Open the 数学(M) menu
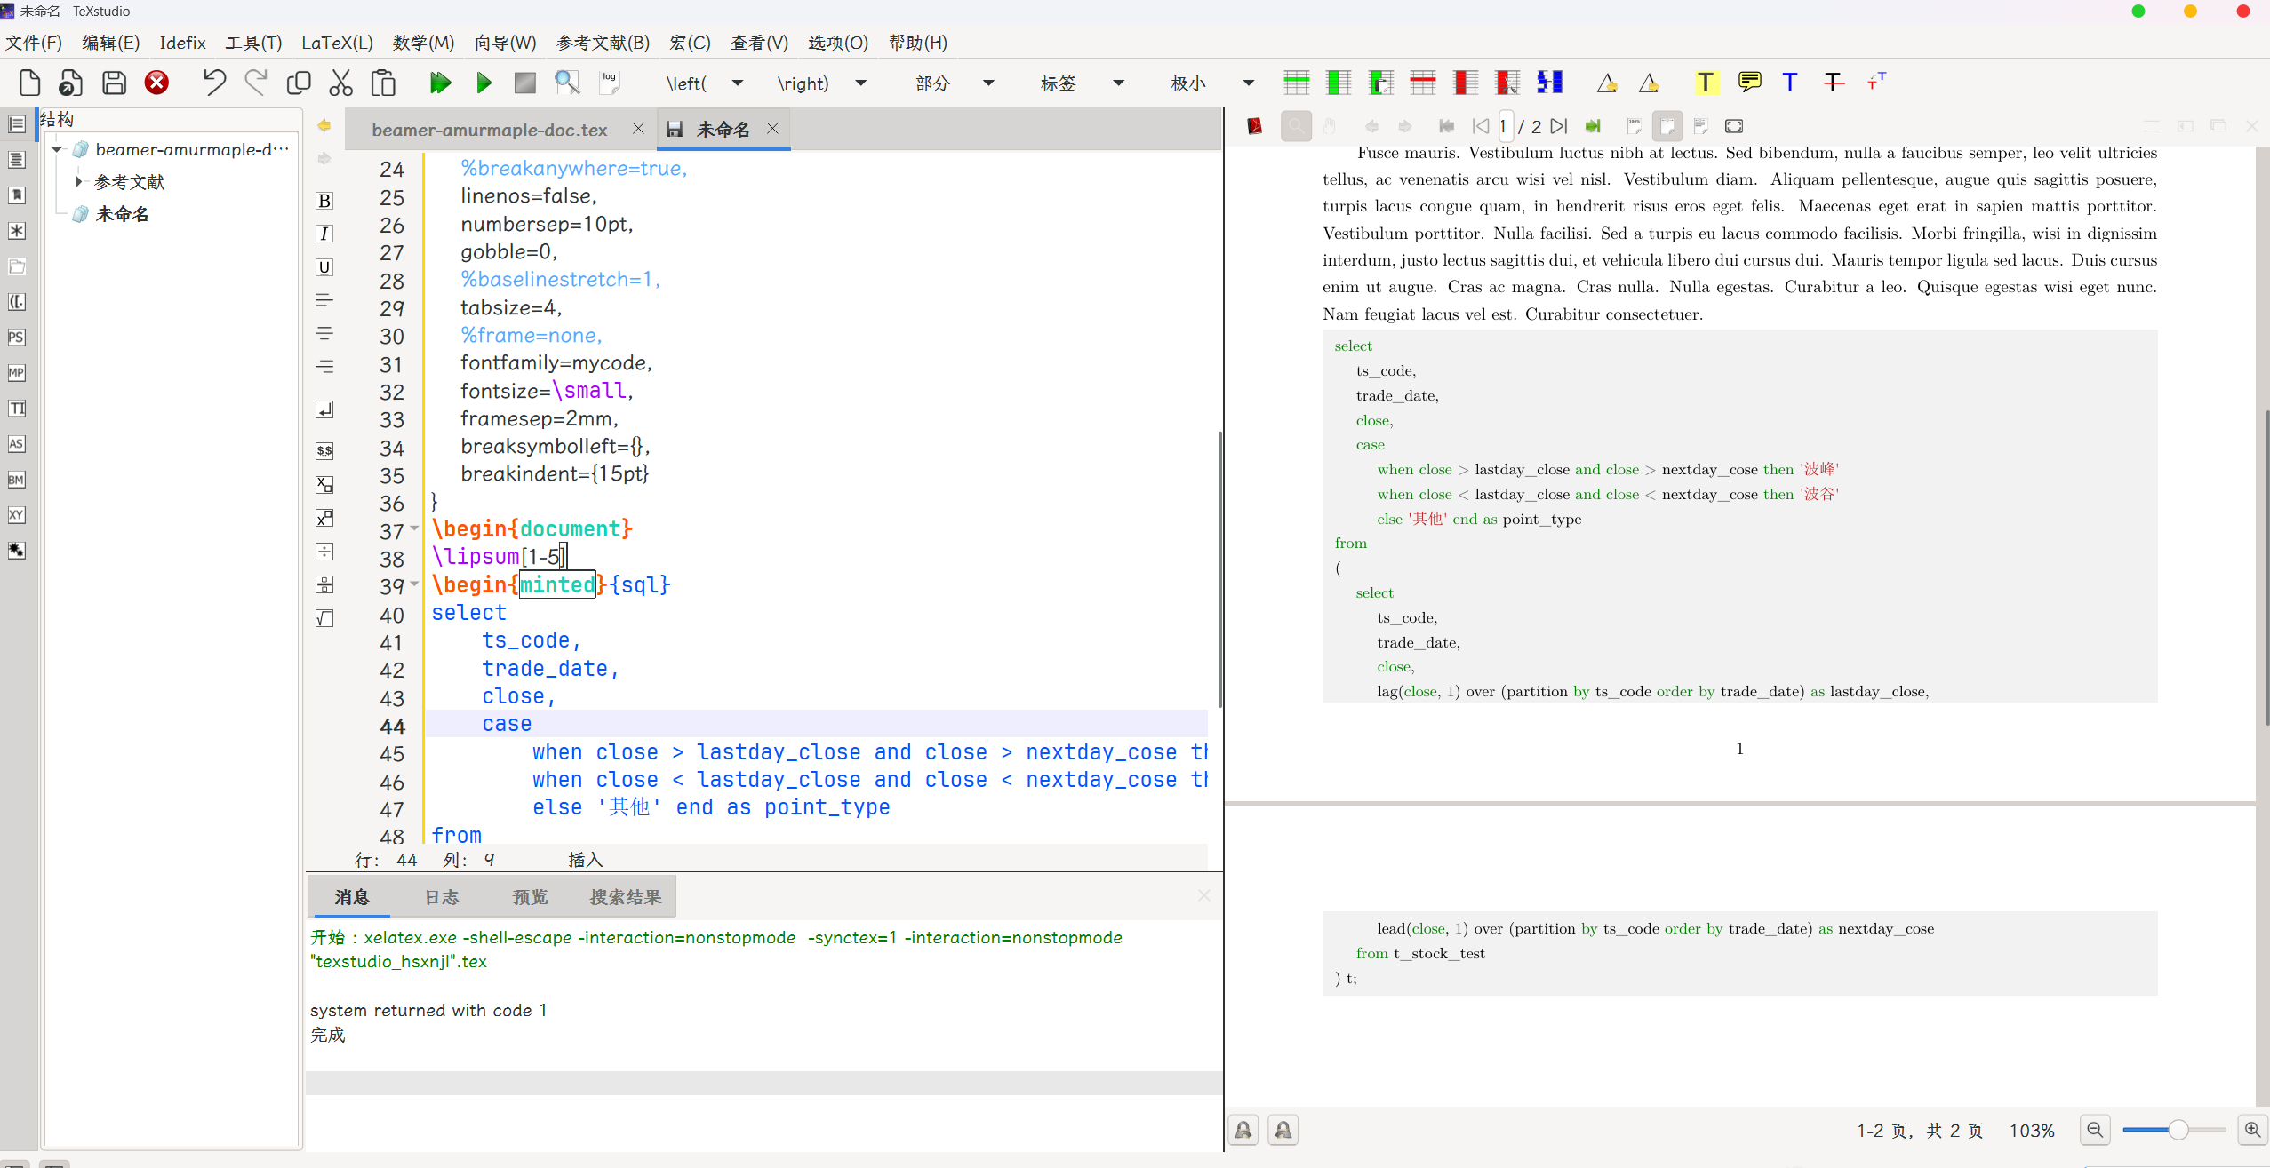Image resolution: width=2270 pixels, height=1168 pixels. click(x=423, y=43)
